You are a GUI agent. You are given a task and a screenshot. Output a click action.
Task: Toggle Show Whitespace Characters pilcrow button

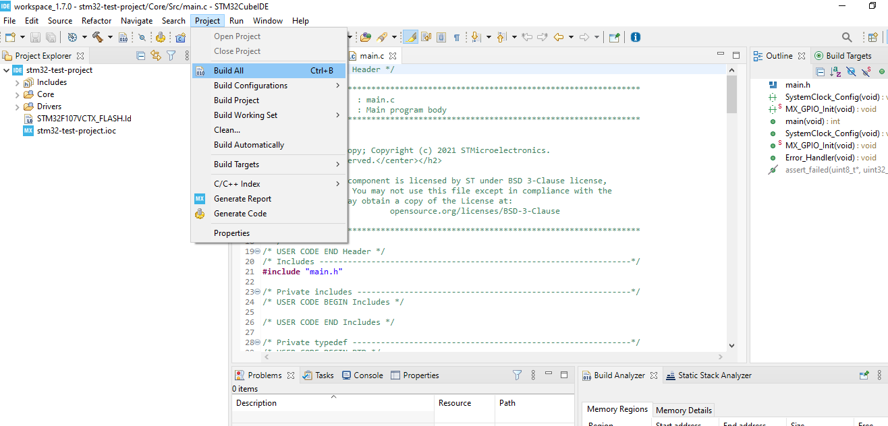click(x=457, y=38)
